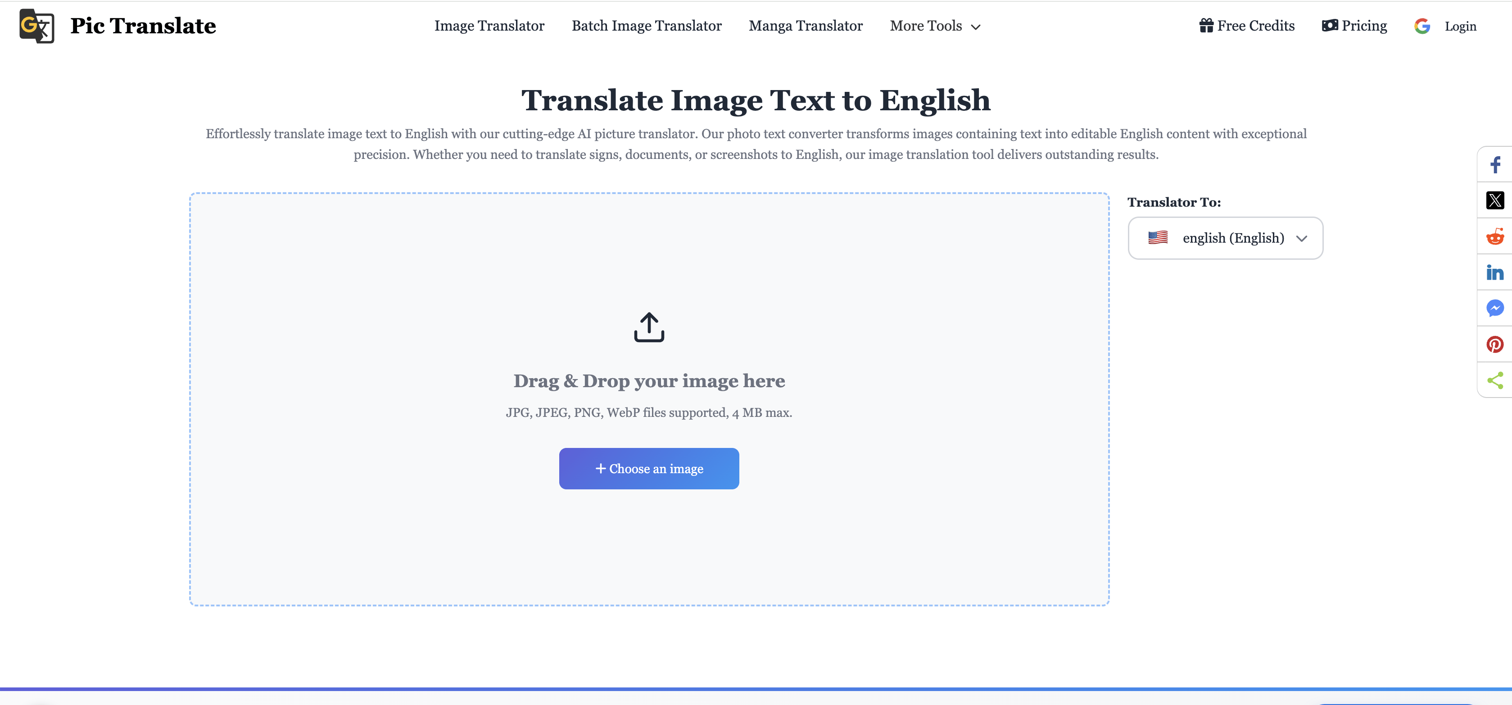This screenshot has width=1512, height=705.
Task: Share via Facebook Messenger
Action: click(1496, 308)
